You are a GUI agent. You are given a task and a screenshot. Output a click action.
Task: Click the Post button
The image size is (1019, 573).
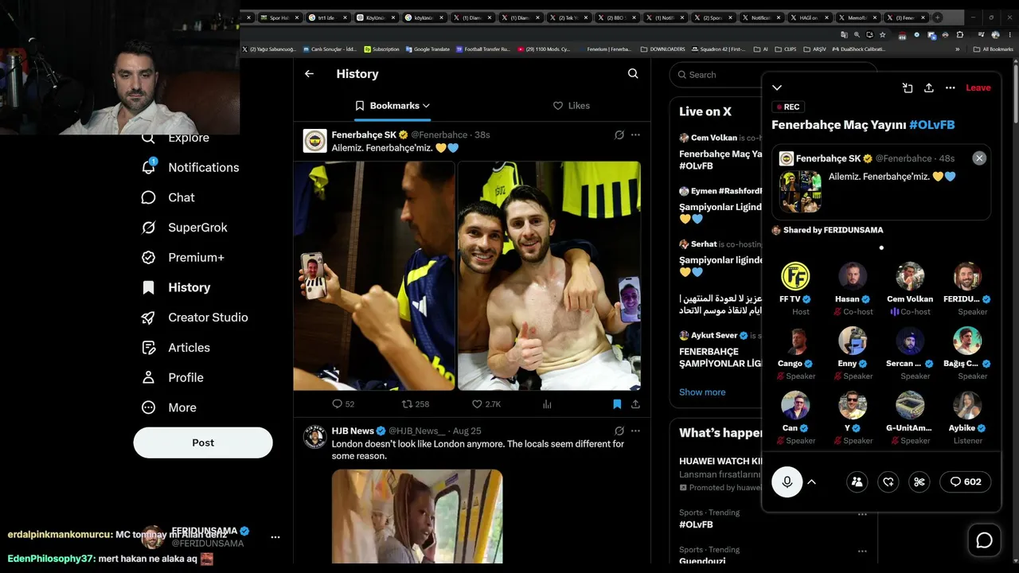(203, 442)
